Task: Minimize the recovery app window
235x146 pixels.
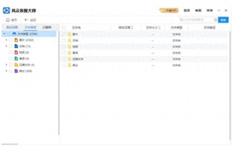Action: pos(219,10)
